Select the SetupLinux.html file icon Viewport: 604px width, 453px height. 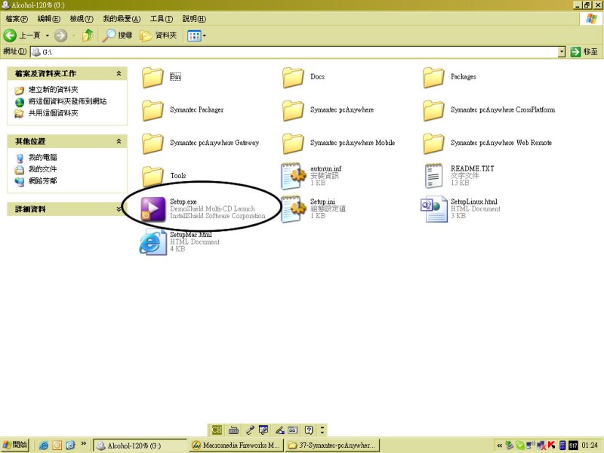[433, 209]
